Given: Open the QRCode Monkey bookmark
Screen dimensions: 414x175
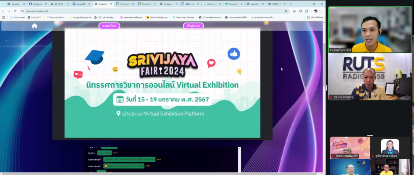Looking at the screenshot, I should point(105,17).
